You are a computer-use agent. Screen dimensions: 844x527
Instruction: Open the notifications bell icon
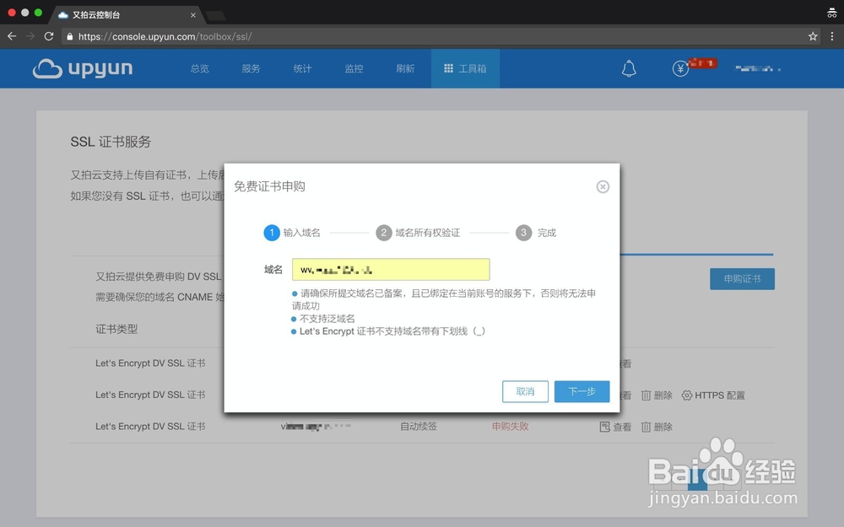click(629, 67)
